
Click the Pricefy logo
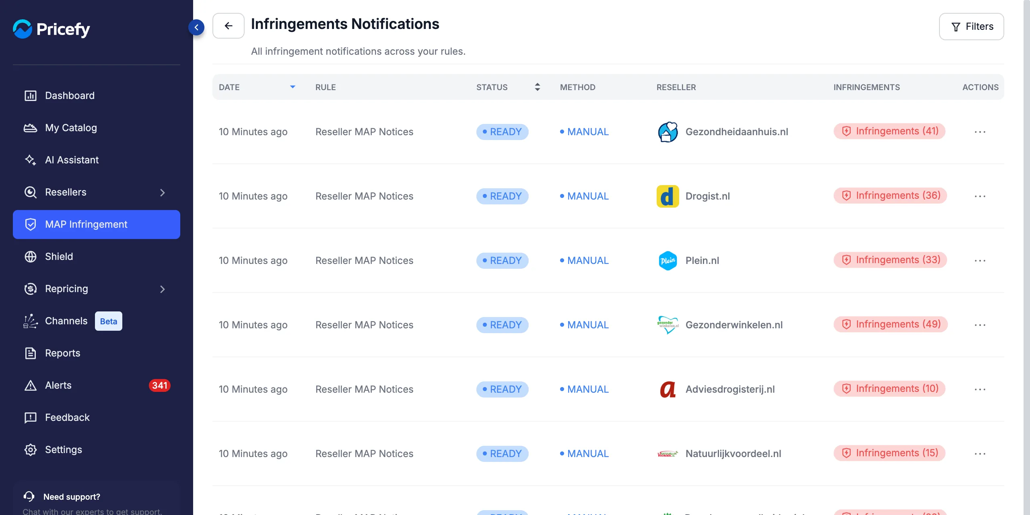(51, 29)
